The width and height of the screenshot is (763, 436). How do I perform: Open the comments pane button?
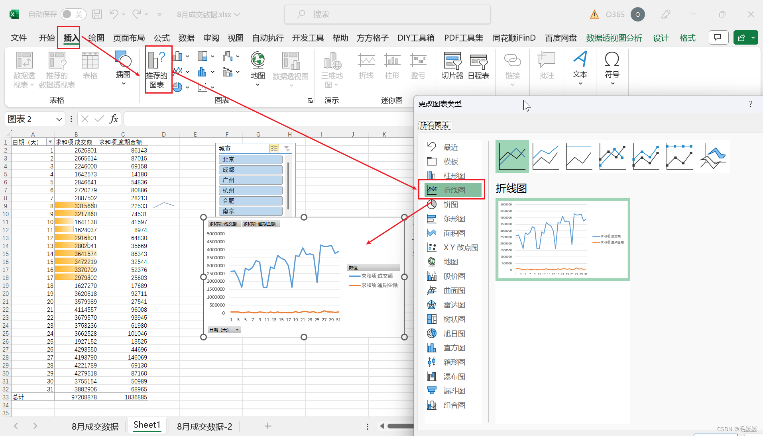pyautogui.click(x=718, y=38)
